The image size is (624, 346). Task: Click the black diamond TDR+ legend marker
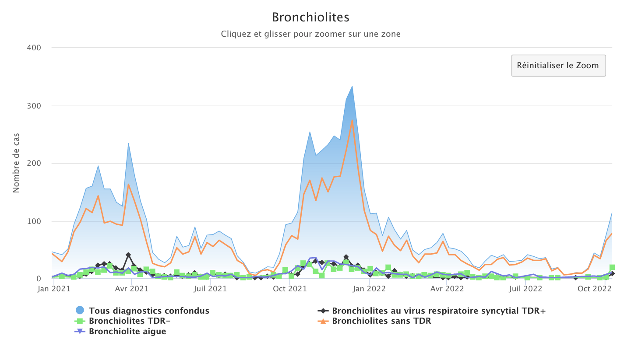coord(323,311)
